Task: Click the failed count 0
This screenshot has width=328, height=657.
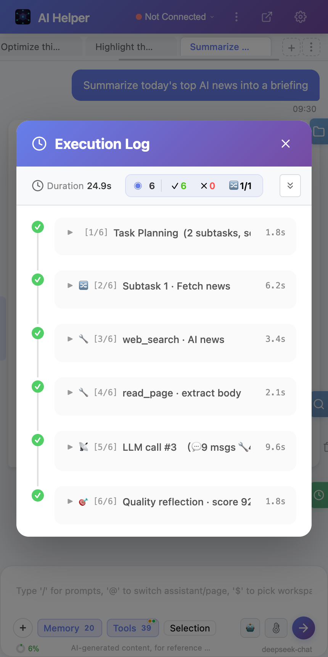Action: pyautogui.click(x=208, y=186)
